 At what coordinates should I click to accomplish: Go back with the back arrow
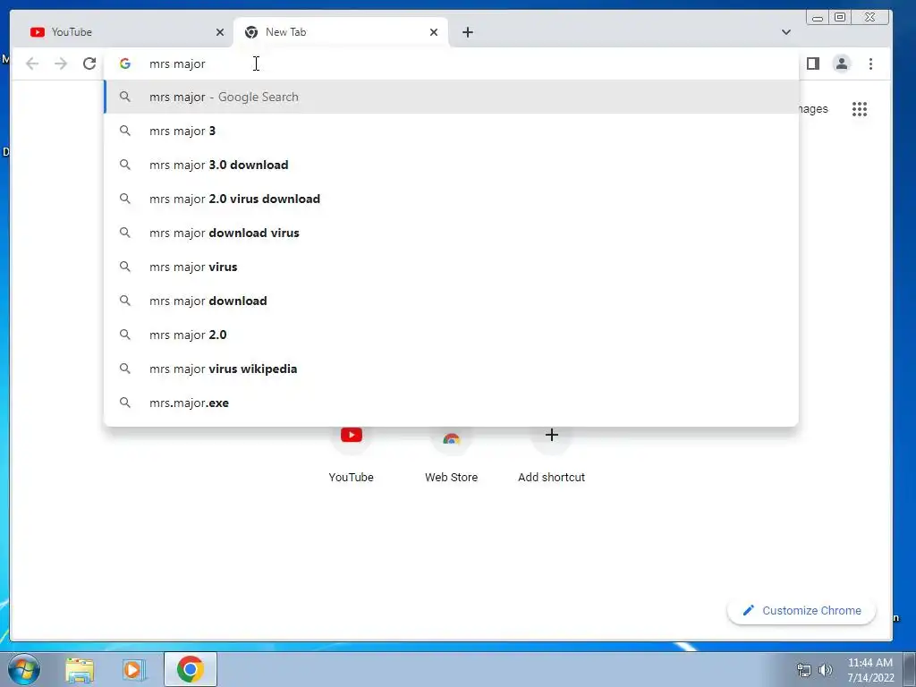click(x=32, y=64)
